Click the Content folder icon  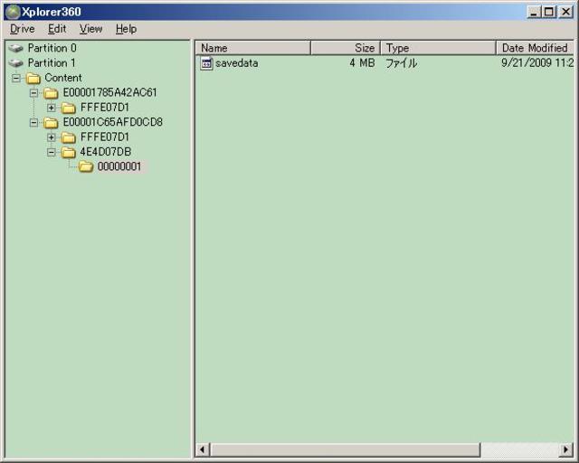(x=33, y=78)
